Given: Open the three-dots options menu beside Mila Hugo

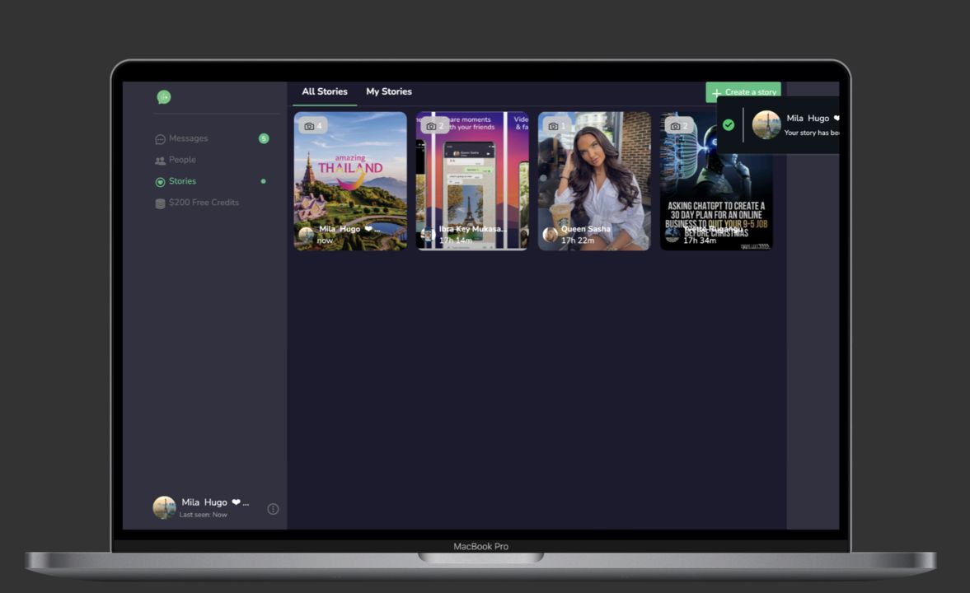Looking at the screenshot, I should click(x=273, y=509).
